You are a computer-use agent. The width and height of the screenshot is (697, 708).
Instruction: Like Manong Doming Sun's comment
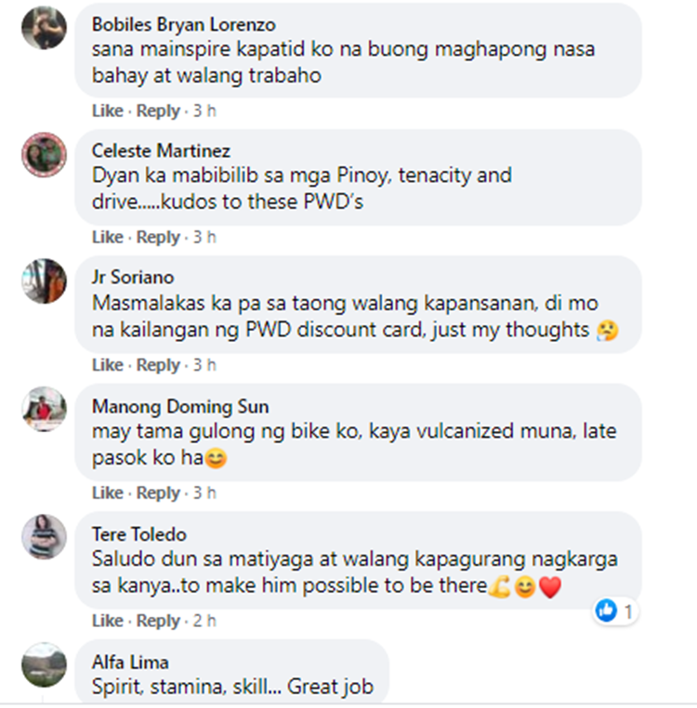click(x=108, y=492)
